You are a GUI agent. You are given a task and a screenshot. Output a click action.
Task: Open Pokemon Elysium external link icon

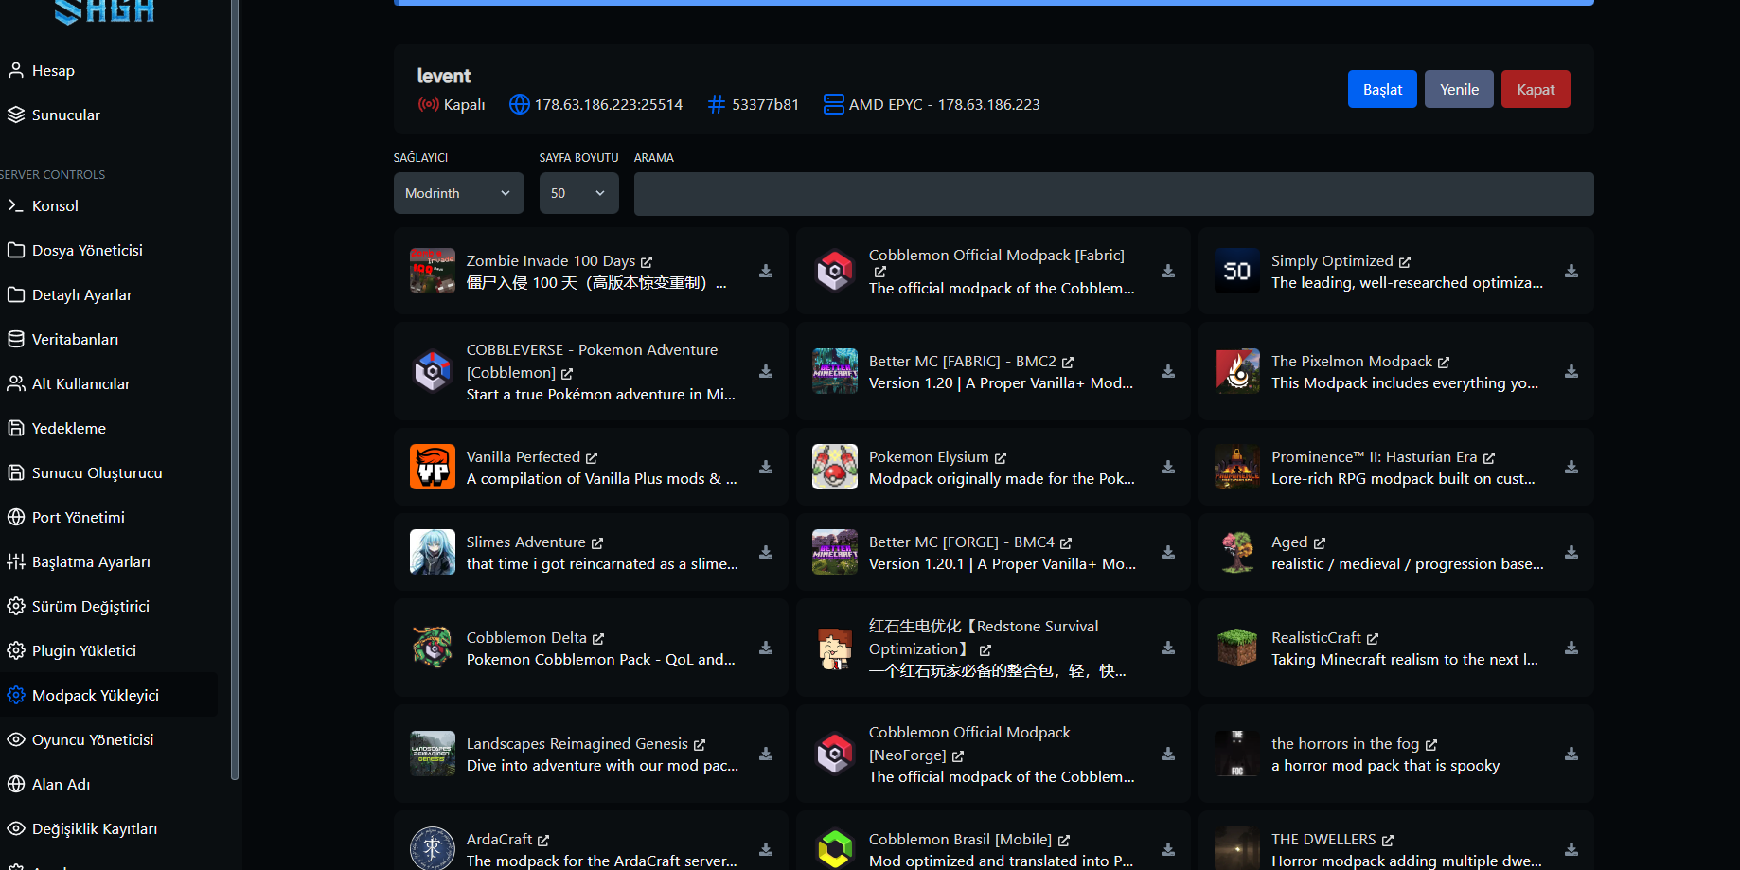pos(1001,458)
